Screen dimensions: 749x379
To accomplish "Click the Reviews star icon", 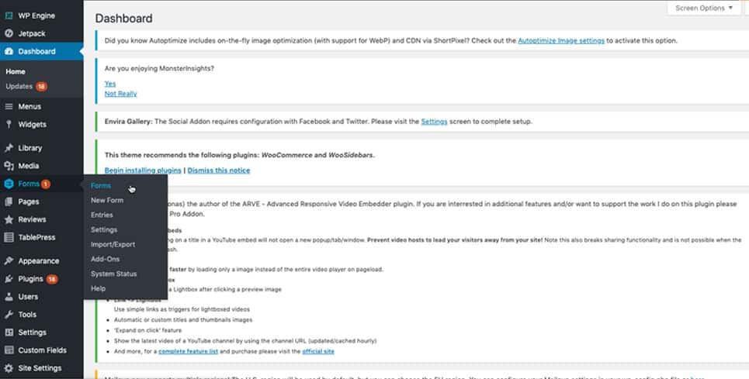I will point(9,220).
